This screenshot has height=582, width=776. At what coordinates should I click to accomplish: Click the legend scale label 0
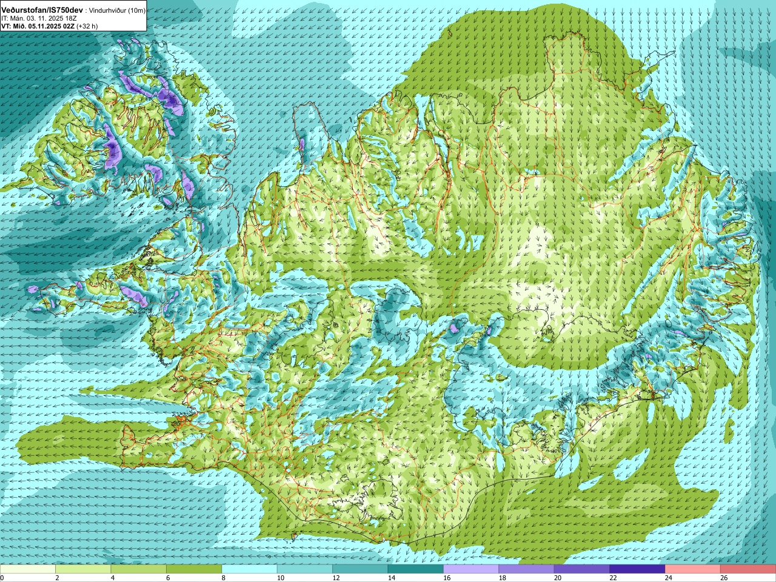pos(2,578)
